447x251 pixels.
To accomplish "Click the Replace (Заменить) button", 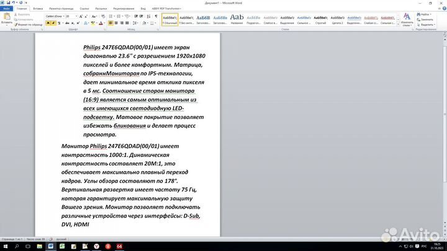I will (425, 19).
